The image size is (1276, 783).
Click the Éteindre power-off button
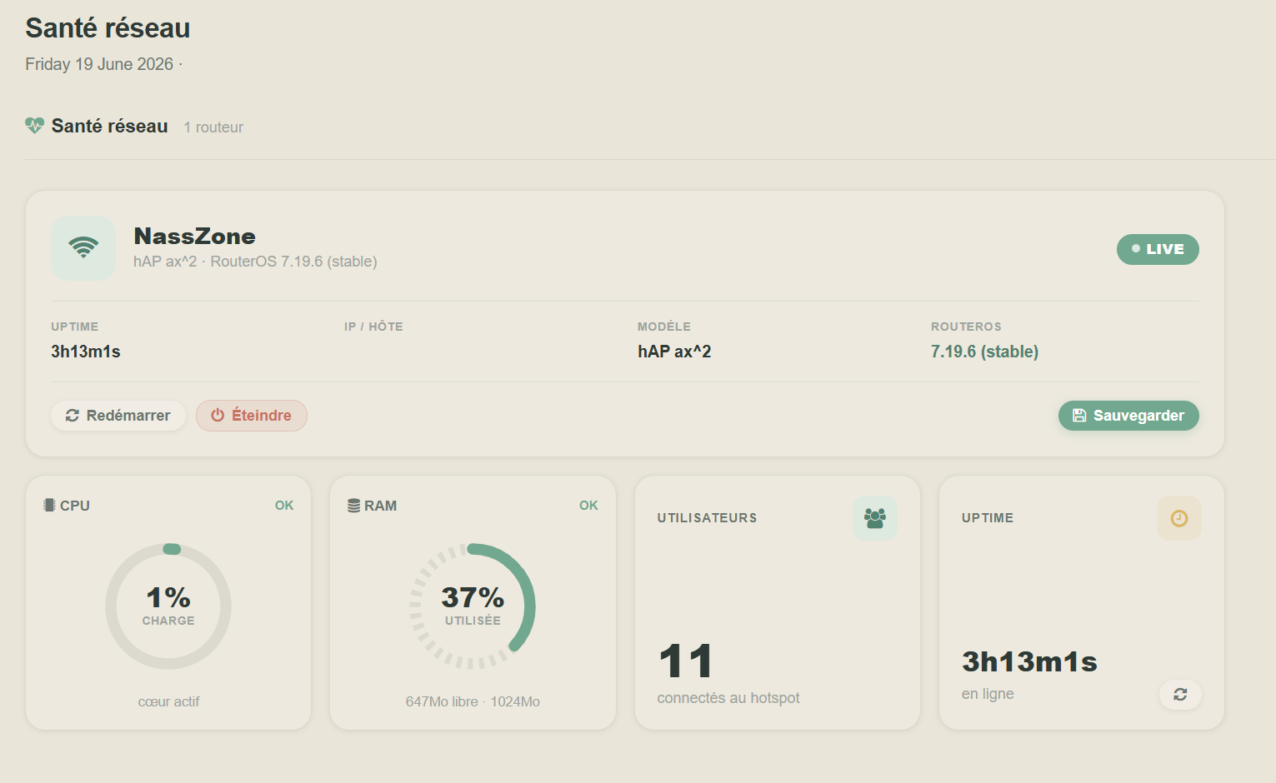252,416
